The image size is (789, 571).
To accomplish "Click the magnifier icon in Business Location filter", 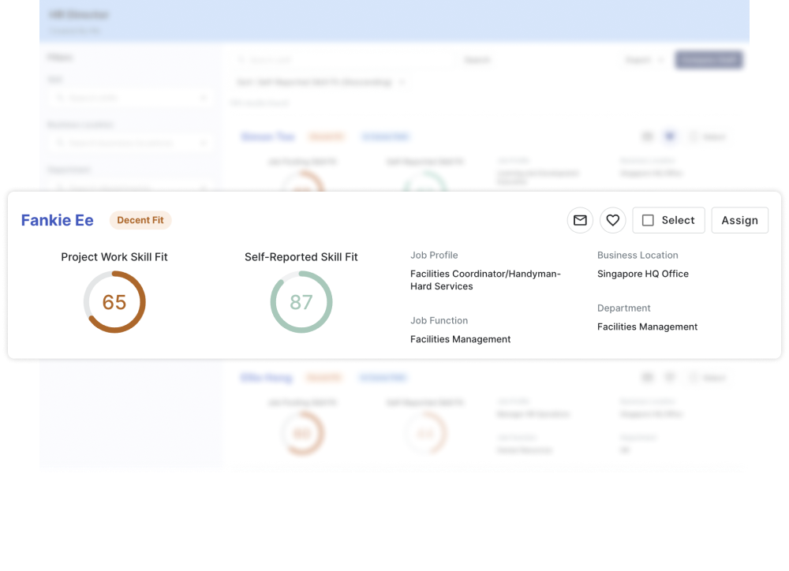I will (62, 143).
